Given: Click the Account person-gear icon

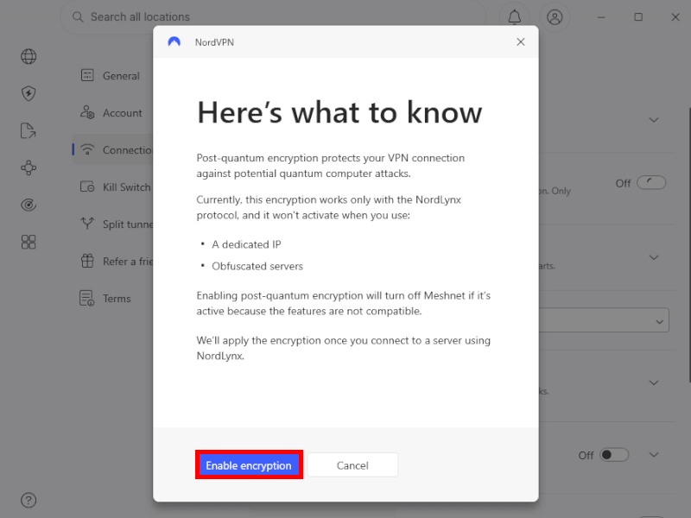Looking at the screenshot, I should coord(87,112).
